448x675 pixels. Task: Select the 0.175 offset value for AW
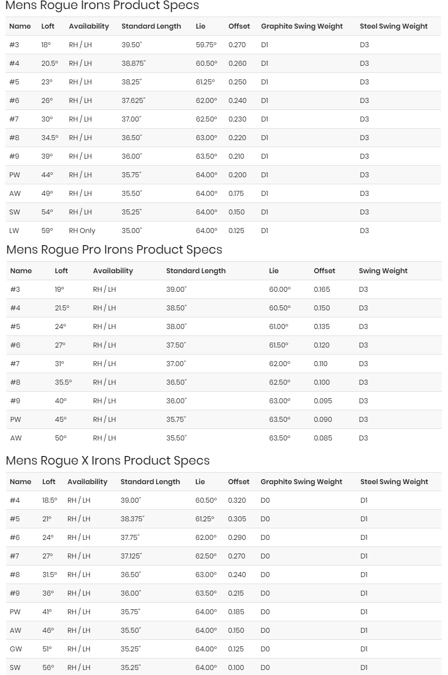(237, 193)
